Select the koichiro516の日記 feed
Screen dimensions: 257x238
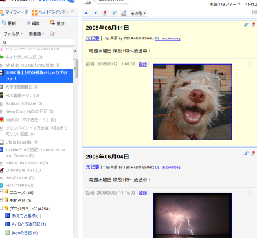click(x=35, y=153)
